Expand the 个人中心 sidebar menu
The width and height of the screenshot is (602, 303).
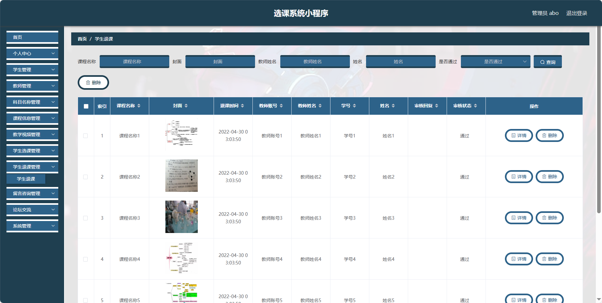click(x=32, y=53)
